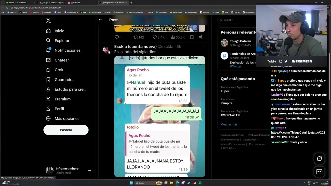Open Esckla profile avatar
Image resolution: width=331 pixels, height=186 pixels.
(106, 50)
